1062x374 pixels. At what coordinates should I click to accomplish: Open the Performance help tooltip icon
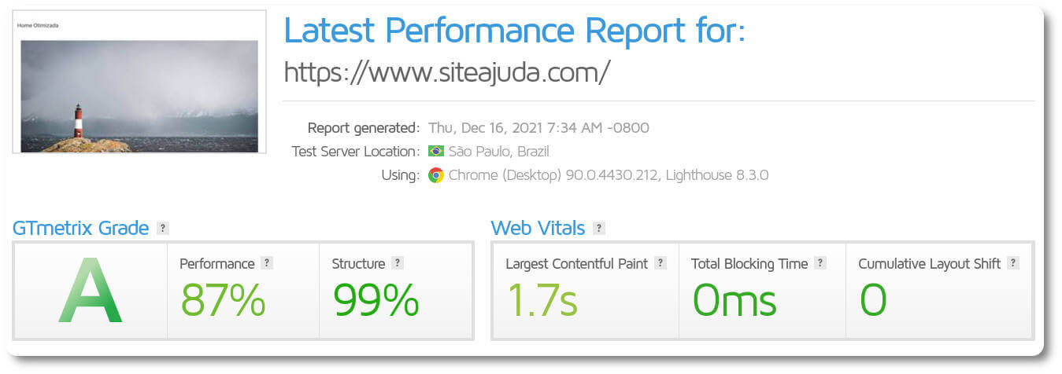pyautogui.click(x=267, y=263)
